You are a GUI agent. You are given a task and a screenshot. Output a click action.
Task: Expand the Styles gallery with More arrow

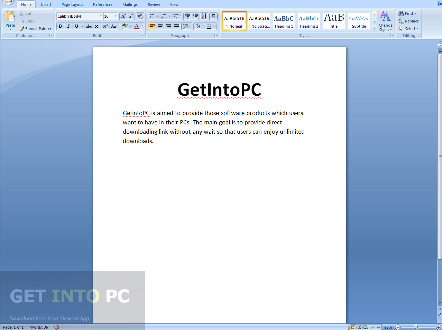click(x=374, y=28)
